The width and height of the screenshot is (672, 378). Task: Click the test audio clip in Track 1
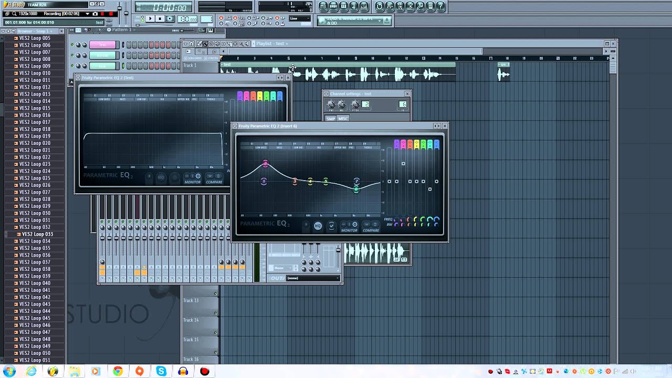[x=338, y=72]
